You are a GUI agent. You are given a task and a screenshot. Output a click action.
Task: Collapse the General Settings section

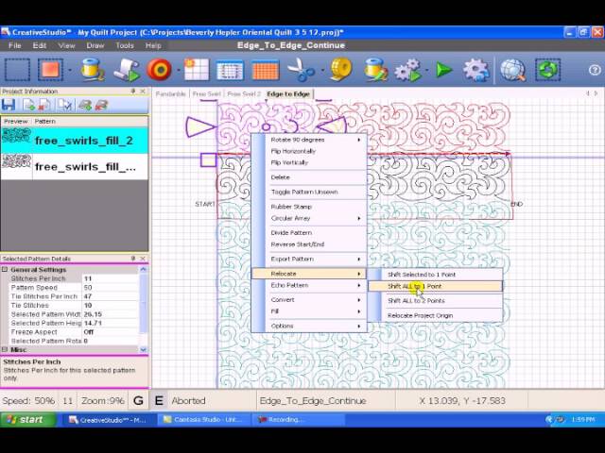coord(5,270)
